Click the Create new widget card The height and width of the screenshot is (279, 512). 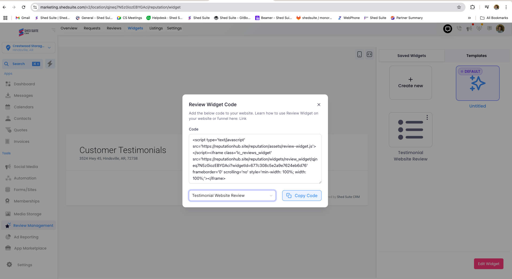coord(411,83)
